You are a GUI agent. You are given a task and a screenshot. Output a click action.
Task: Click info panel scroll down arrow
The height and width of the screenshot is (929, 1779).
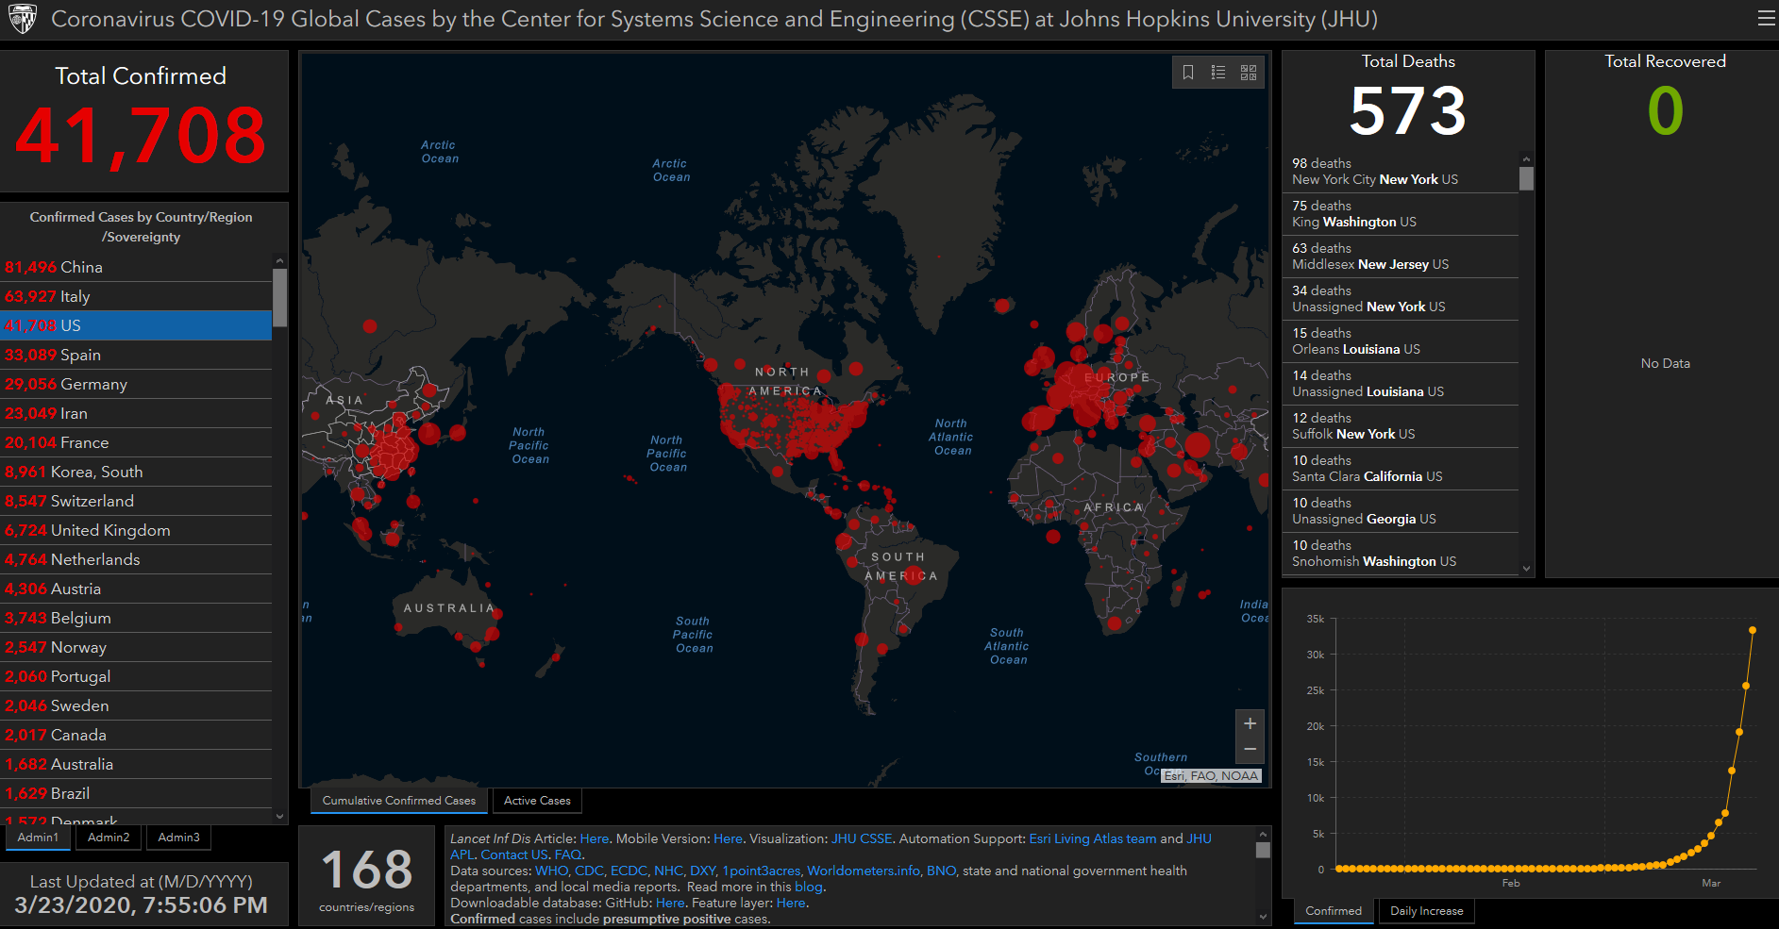[1263, 916]
